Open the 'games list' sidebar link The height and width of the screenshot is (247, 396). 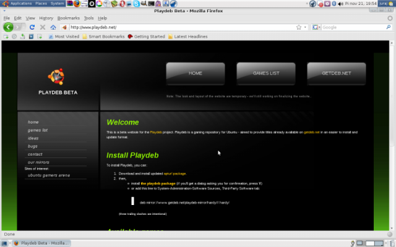click(x=37, y=130)
